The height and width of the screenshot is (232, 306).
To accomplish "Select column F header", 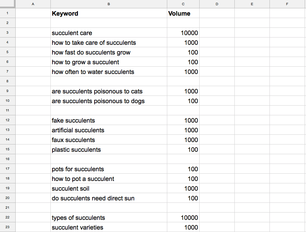I will point(287,4).
